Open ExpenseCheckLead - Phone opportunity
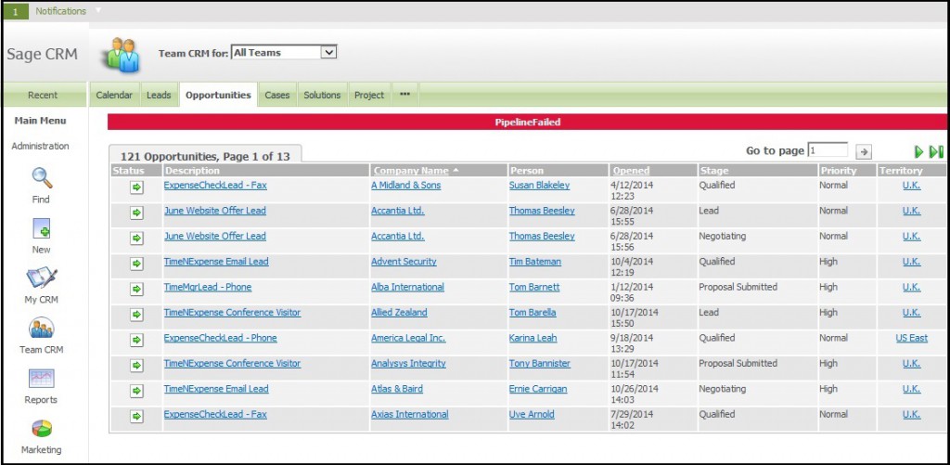950x465 pixels. tap(221, 338)
